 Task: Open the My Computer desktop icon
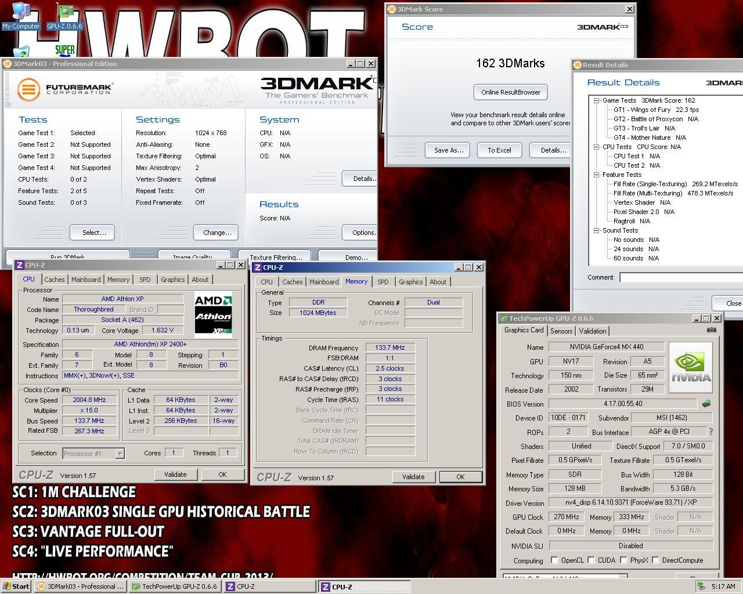tap(21, 16)
